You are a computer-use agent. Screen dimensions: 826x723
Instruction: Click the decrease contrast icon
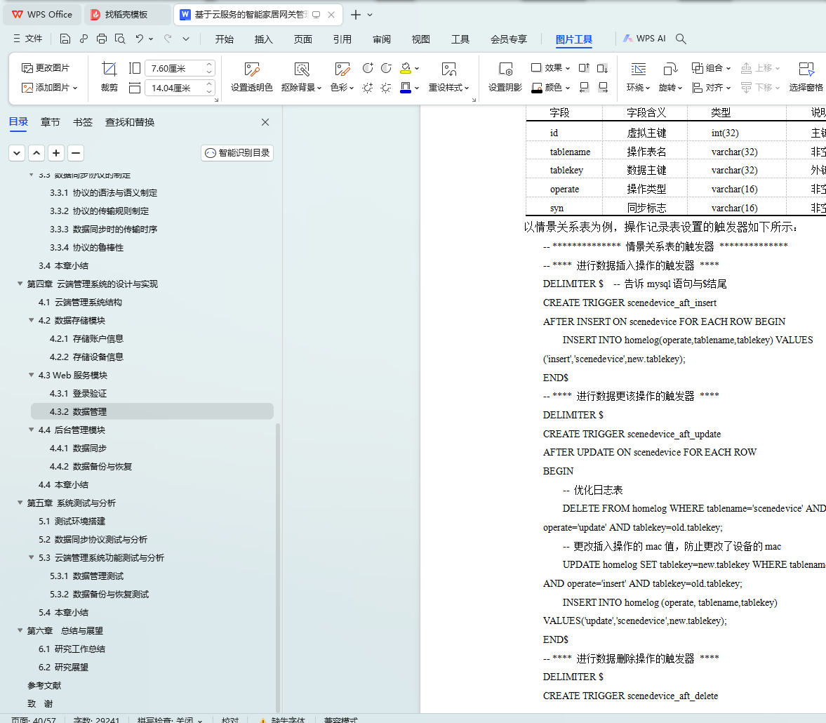tap(386, 68)
